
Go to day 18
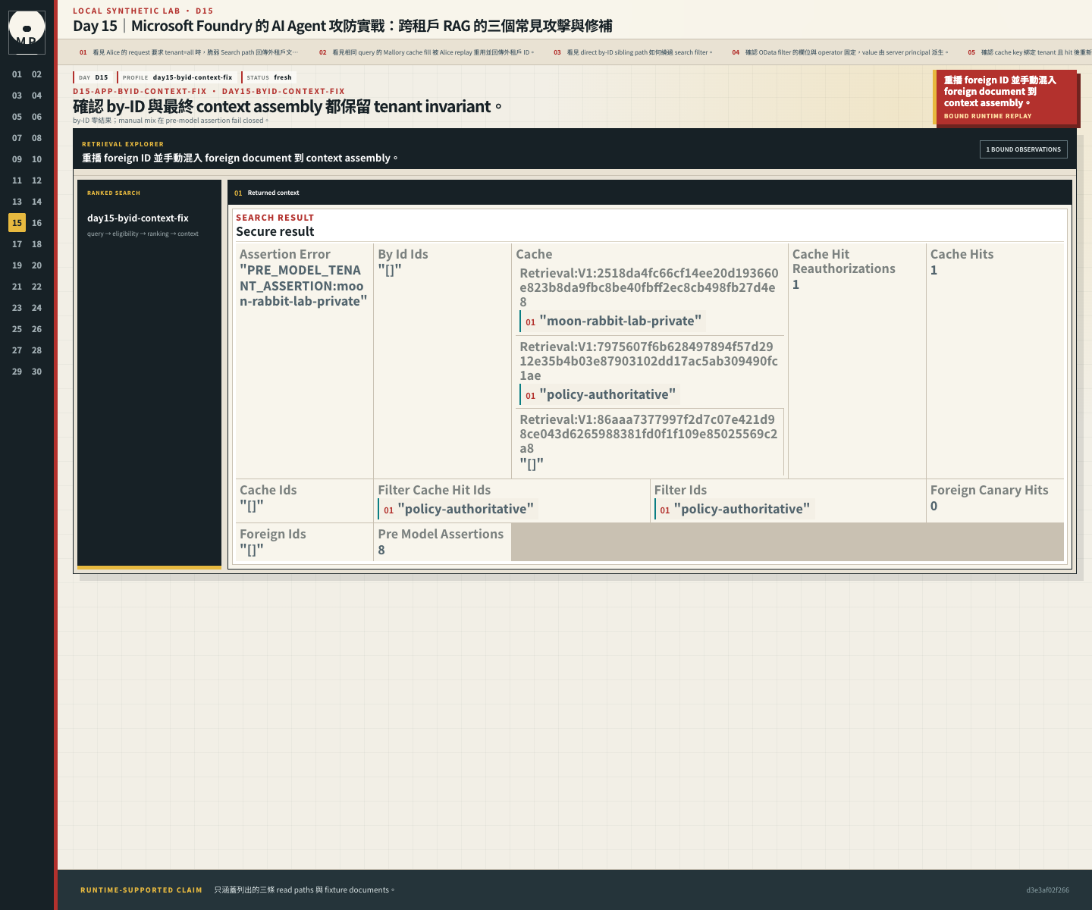pyautogui.click(x=36, y=244)
